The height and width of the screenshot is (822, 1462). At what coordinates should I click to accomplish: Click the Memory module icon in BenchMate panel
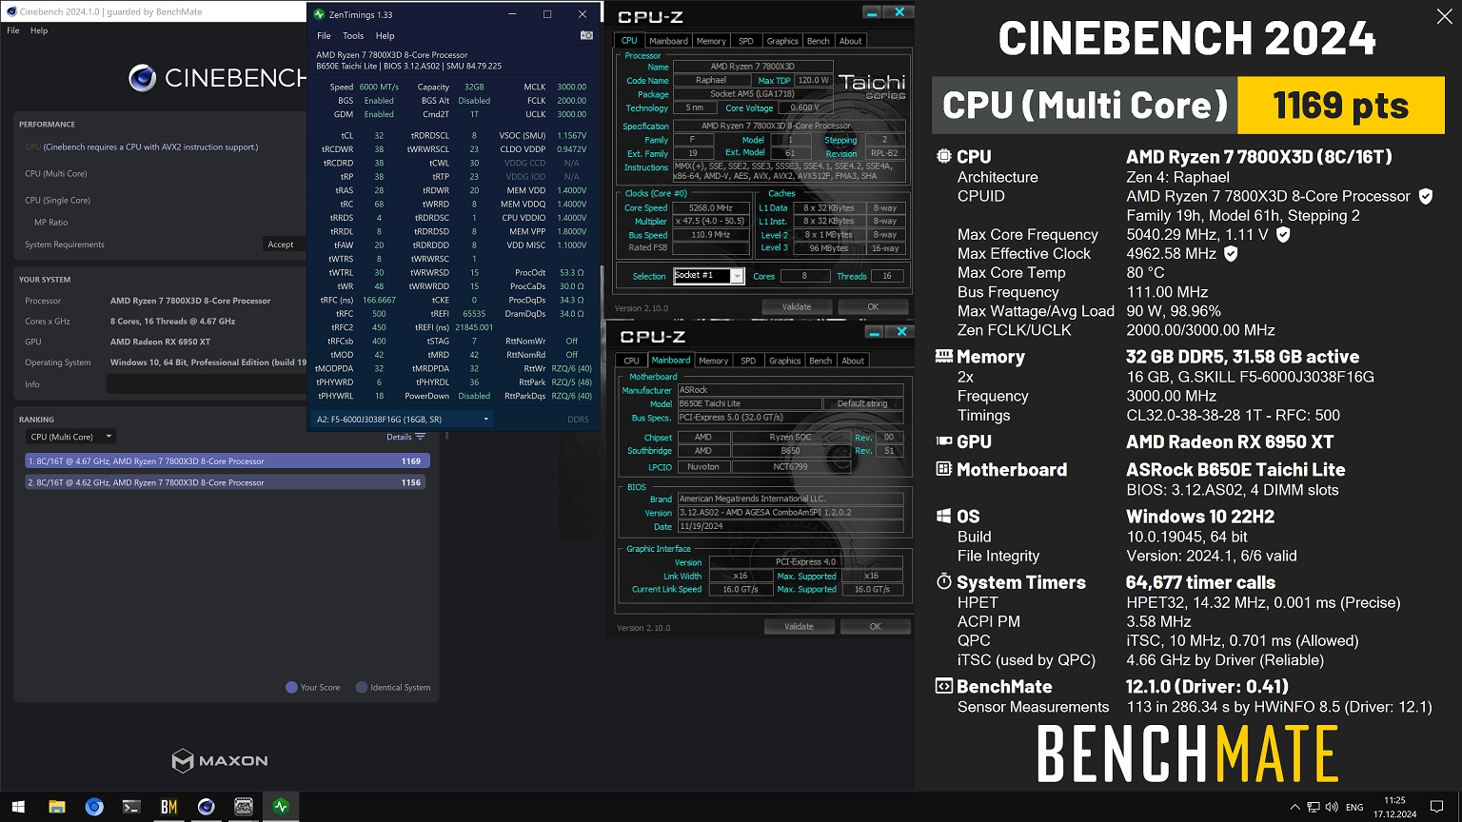(x=943, y=356)
